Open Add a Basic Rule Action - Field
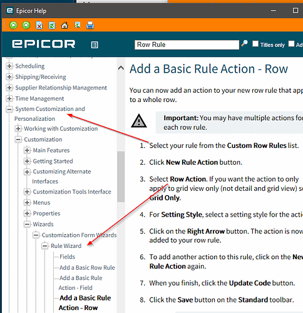The image size is (303, 313). coord(81,283)
